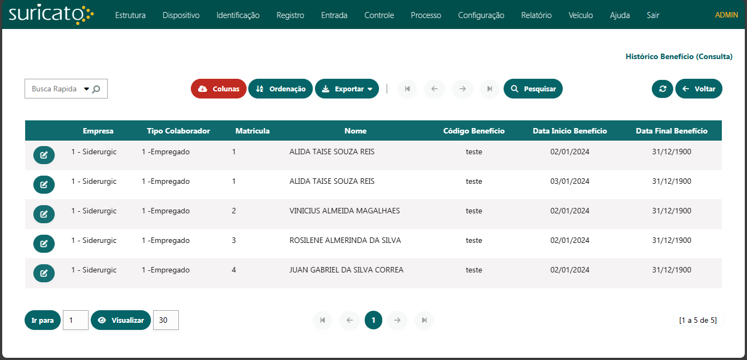The height and width of the screenshot is (360, 747).
Task: Edit the JUAN GABRIEL DA SILVA CORREA record
Action: tap(44, 273)
